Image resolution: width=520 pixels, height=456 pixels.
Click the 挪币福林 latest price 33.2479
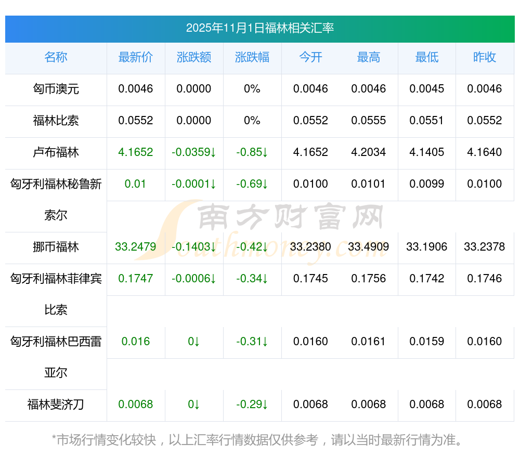click(136, 247)
